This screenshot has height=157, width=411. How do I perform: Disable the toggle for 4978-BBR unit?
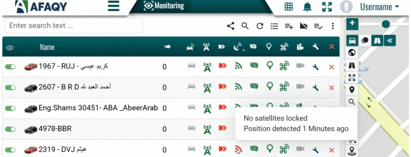(10, 129)
